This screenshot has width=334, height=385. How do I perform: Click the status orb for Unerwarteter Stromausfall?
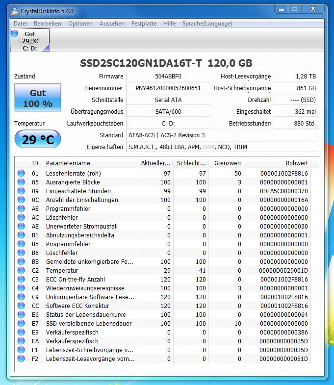[21, 226]
